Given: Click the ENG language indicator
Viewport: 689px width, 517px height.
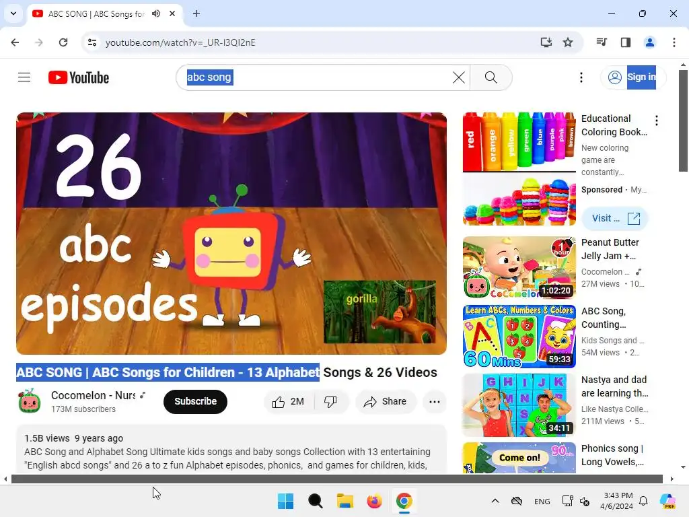Looking at the screenshot, I should [x=542, y=501].
